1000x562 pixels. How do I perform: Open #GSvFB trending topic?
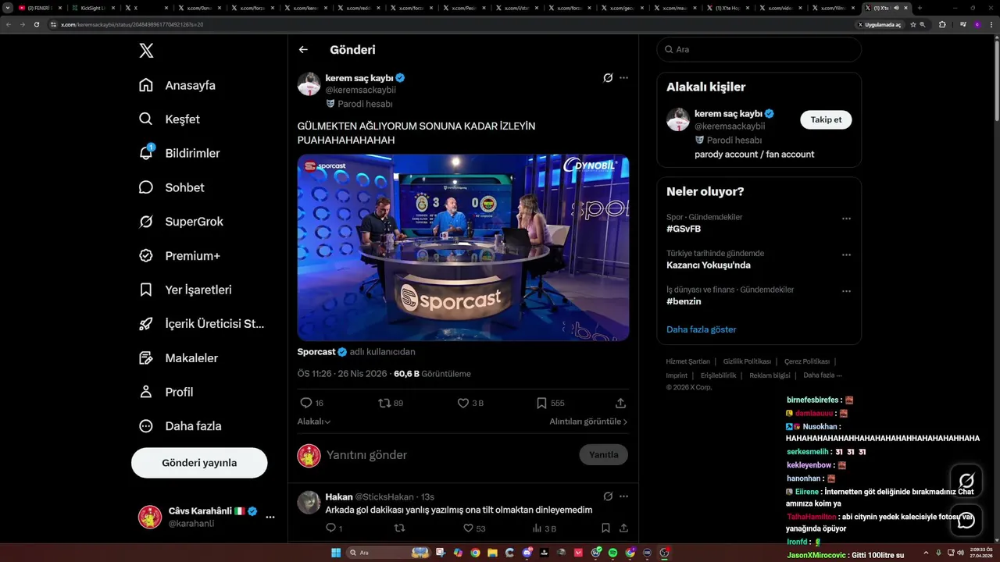pos(684,229)
